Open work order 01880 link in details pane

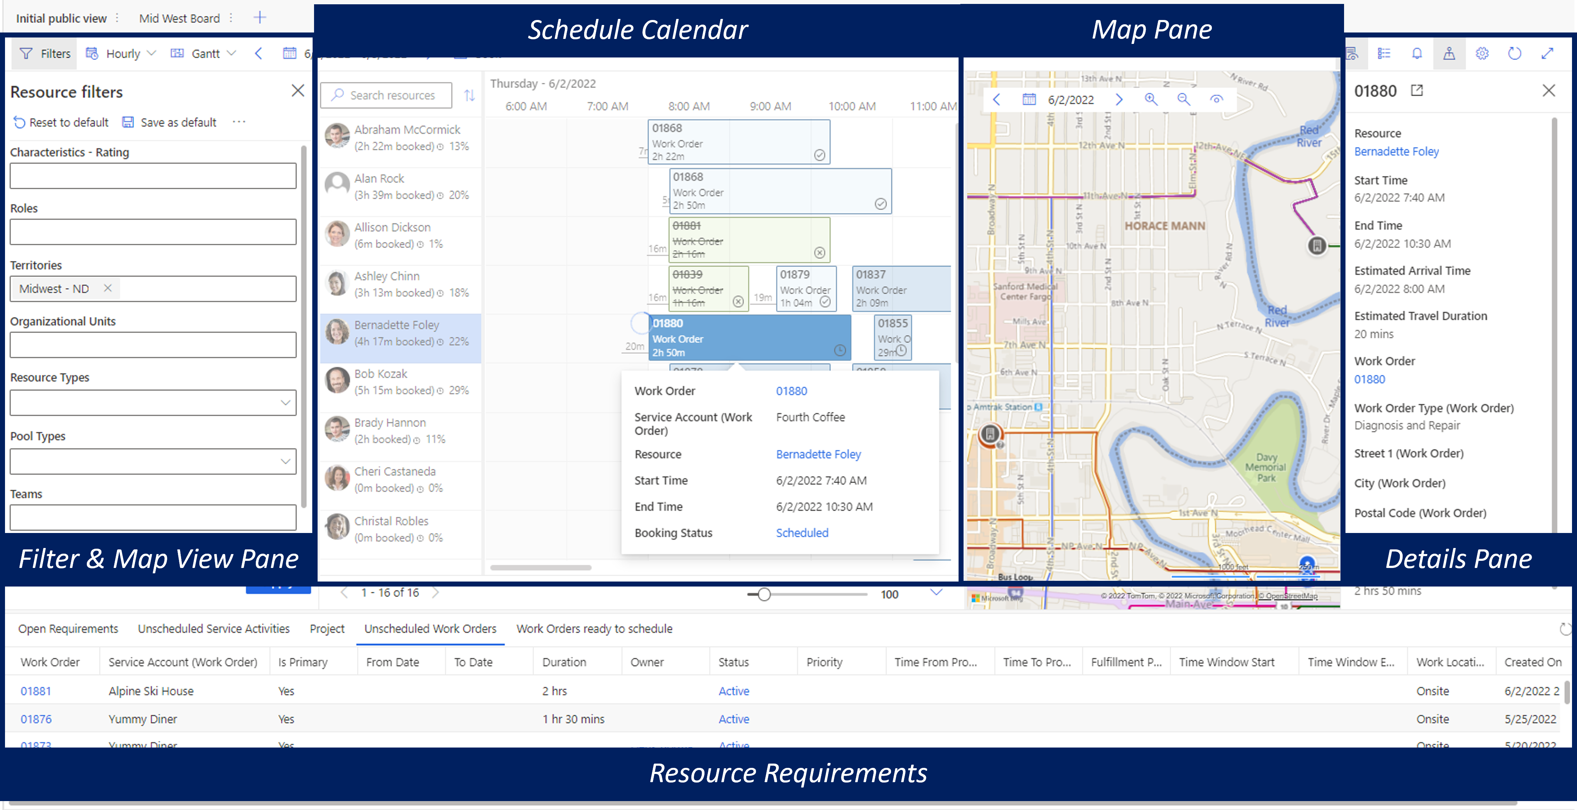click(1369, 379)
